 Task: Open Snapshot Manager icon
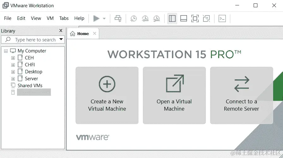click(x=156, y=18)
